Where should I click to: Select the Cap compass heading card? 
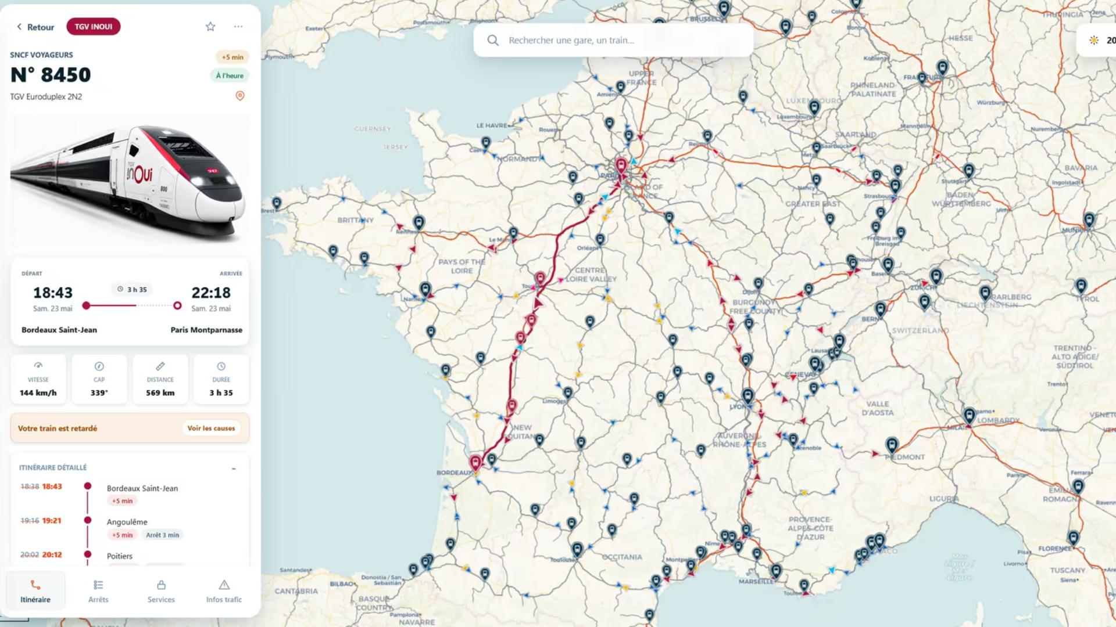[x=99, y=379]
